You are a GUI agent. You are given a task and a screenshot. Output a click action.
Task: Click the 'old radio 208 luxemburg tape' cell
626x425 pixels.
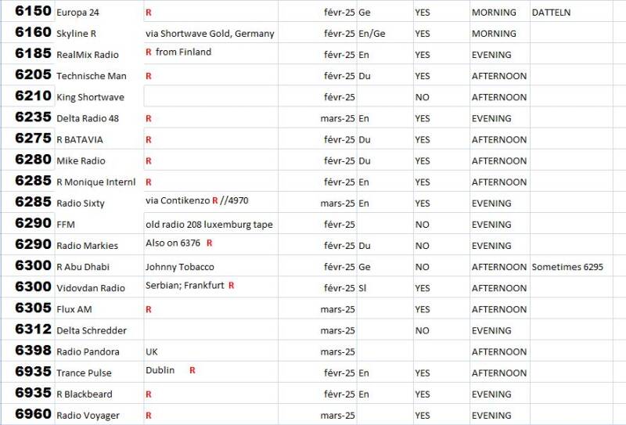coord(209,225)
